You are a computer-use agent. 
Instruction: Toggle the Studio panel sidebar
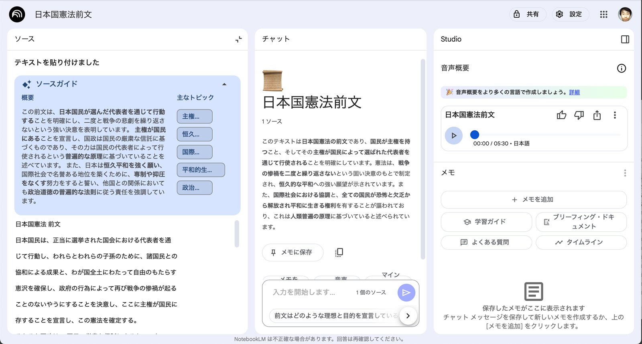coord(625,39)
